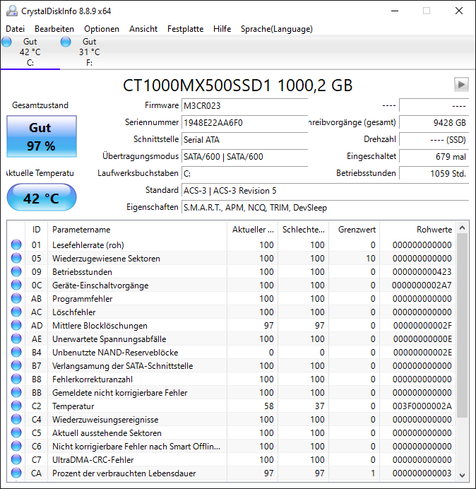Click the Eigenschaften features field
Image resolution: width=476 pixels, height=489 pixels.
click(325, 207)
